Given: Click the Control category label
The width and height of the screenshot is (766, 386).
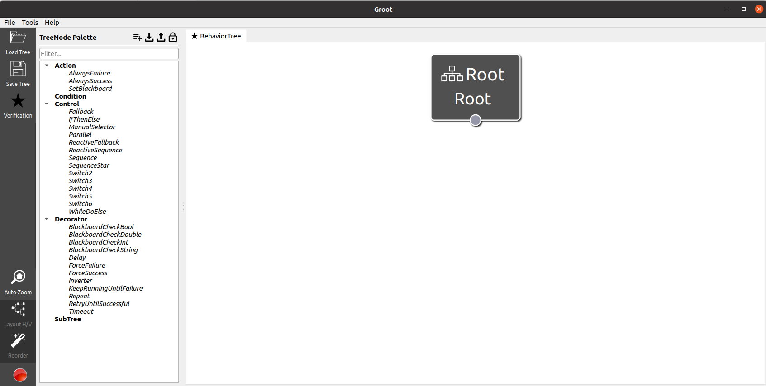Looking at the screenshot, I should (x=67, y=104).
